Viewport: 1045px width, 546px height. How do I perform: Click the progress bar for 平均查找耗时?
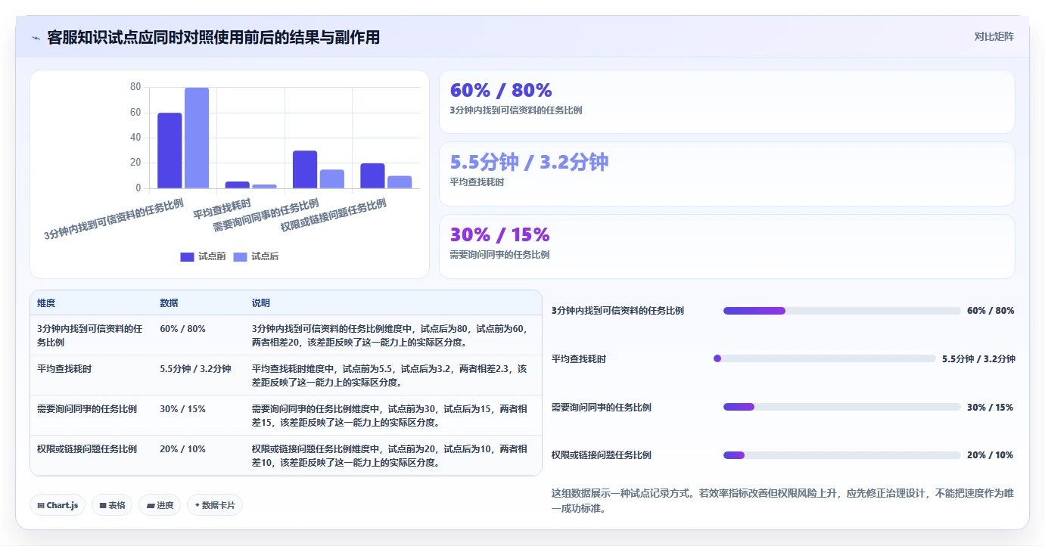click(825, 358)
